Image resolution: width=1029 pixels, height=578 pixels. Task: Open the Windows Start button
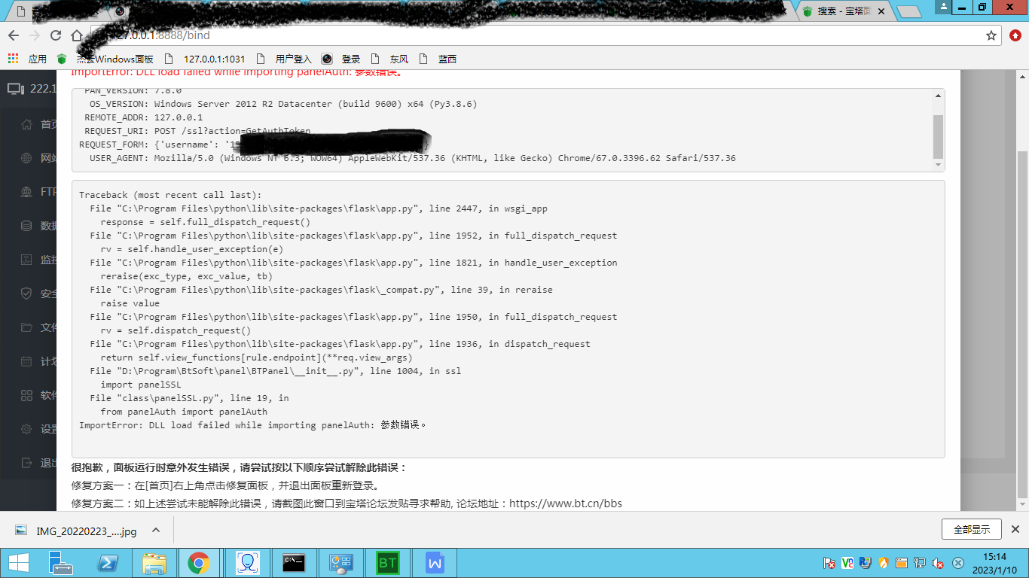pos(18,563)
